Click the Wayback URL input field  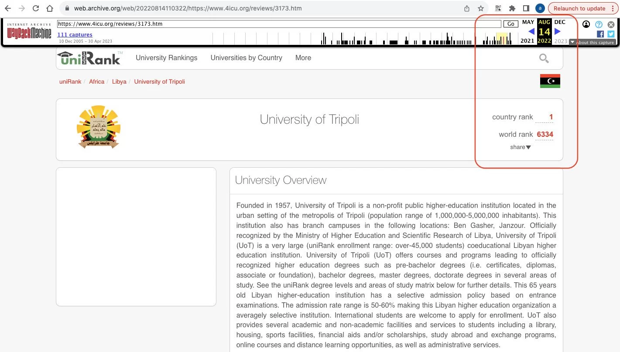pos(279,24)
